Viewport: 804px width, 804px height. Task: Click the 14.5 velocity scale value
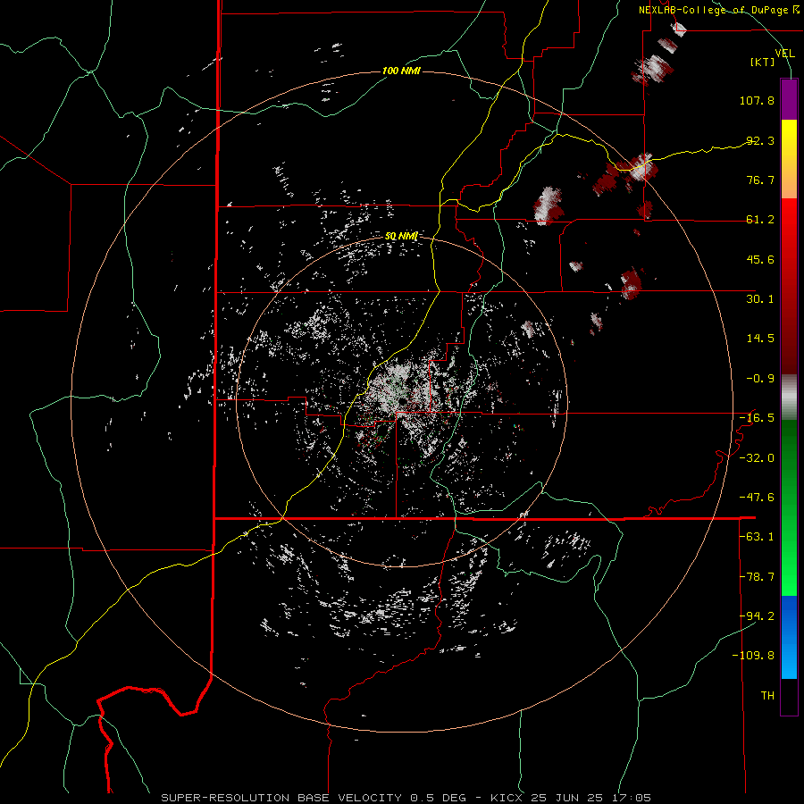pos(760,339)
